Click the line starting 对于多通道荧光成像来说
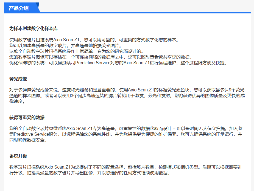Screen dimensions: 254x191 (x=127, y=90)
